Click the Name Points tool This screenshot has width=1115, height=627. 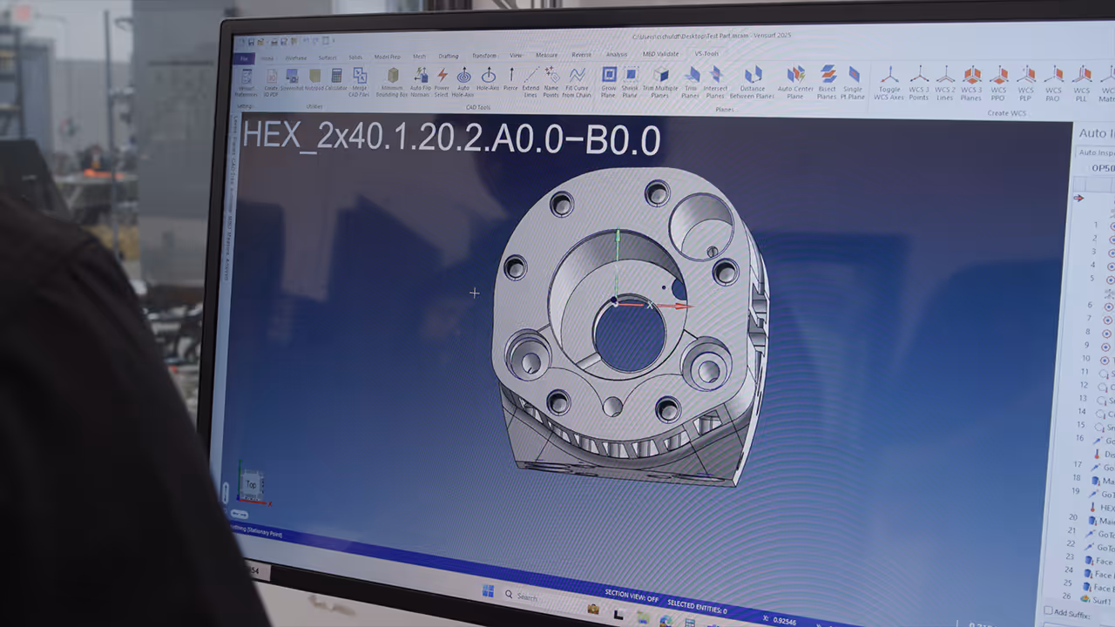pos(551,82)
